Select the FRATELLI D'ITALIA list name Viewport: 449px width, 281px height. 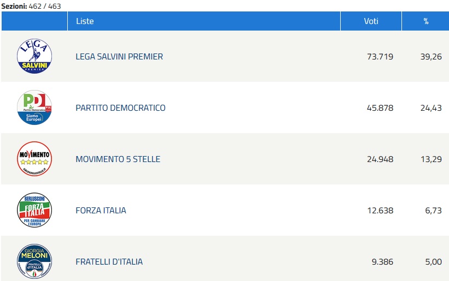click(x=109, y=261)
